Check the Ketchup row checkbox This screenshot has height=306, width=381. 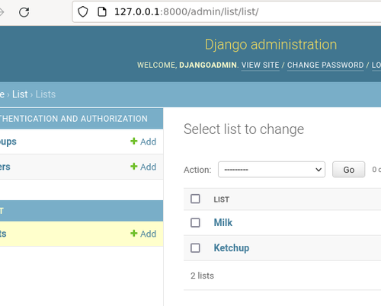coord(195,248)
